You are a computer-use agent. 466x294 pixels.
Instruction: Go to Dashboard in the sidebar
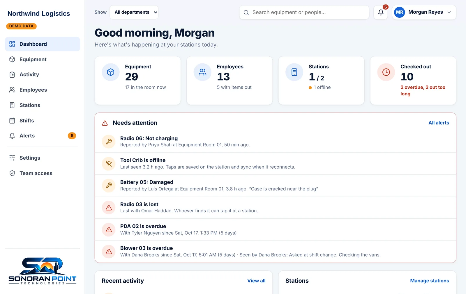point(43,44)
